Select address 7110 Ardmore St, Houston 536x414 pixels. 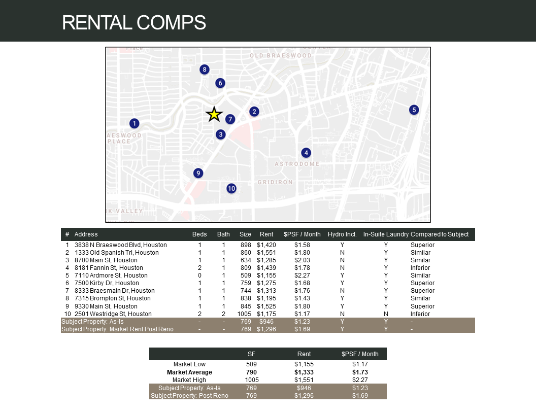111,275
